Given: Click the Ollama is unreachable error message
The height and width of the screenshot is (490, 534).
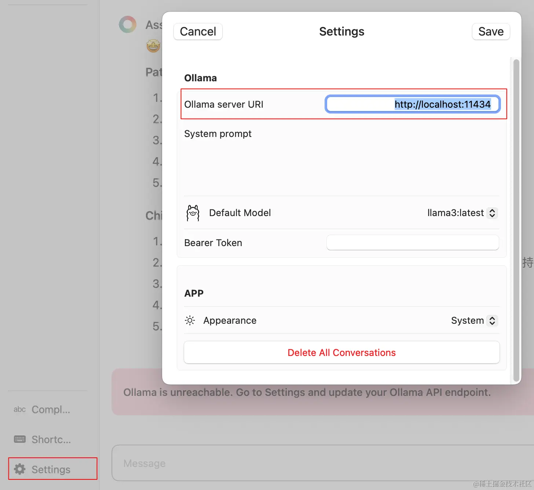Looking at the screenshot, I should pyautogui.click(x=307, y=392).
